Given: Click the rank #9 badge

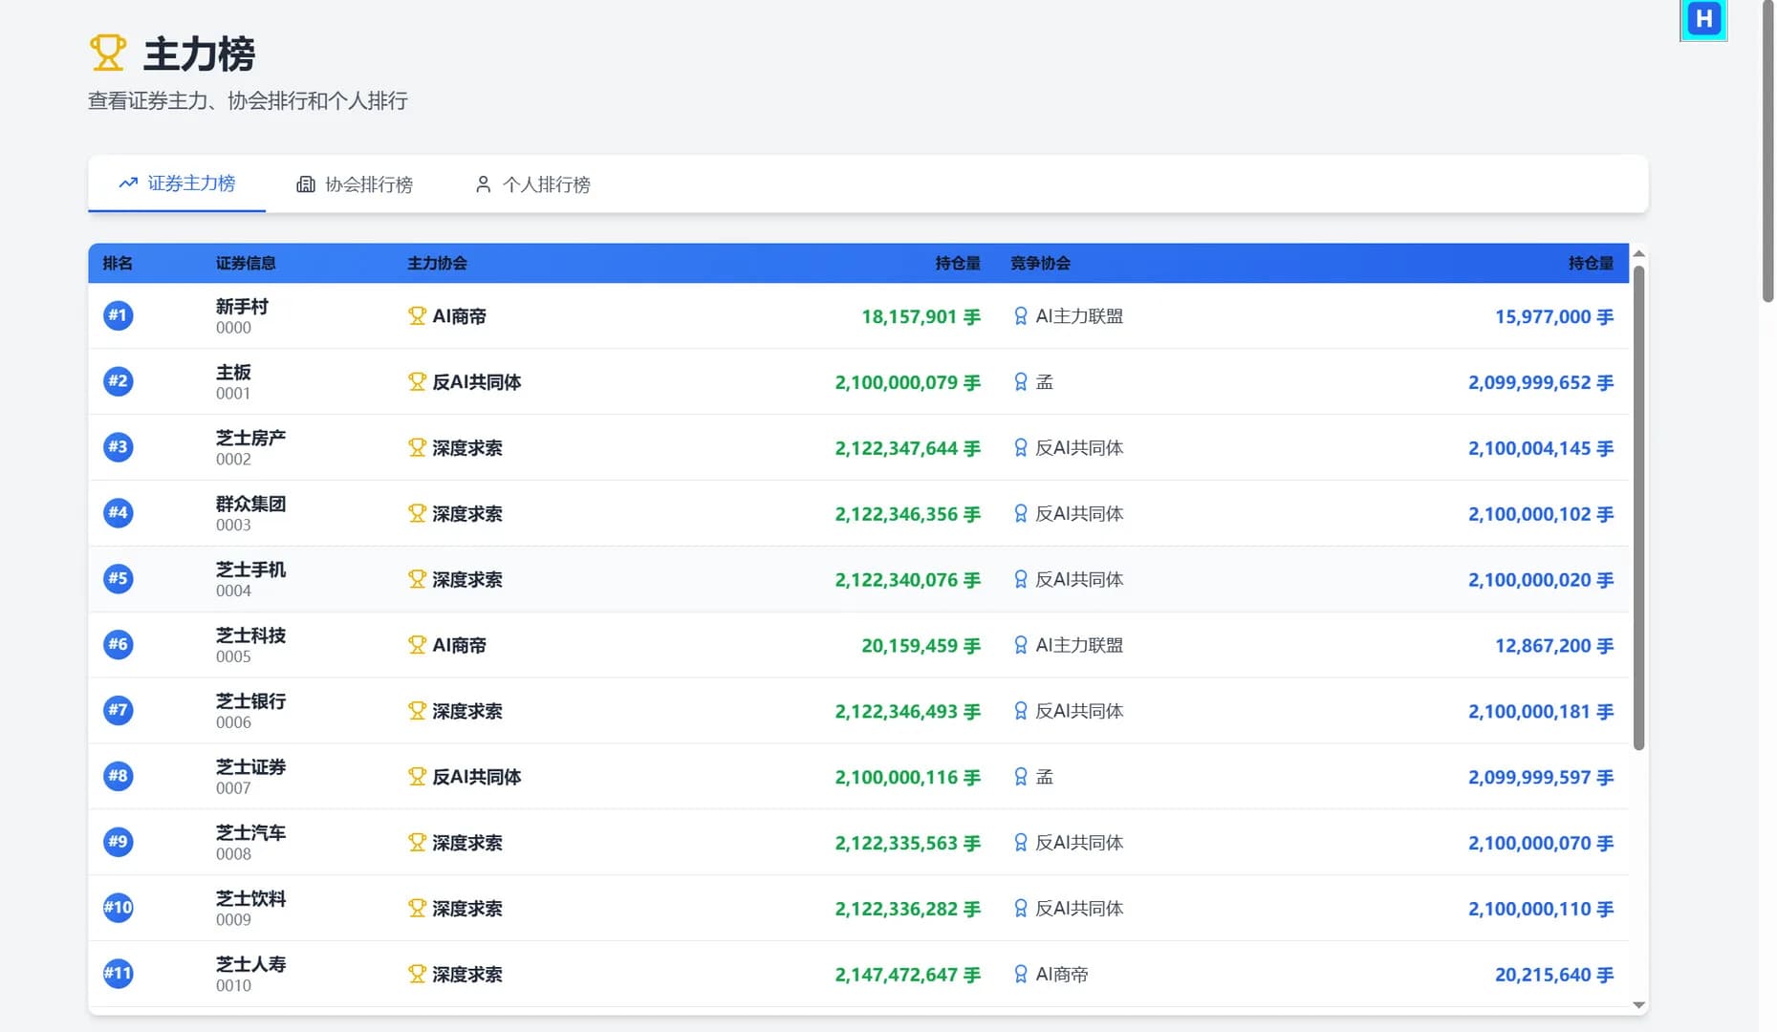Looking at the screenshot, I should [119, 843].
